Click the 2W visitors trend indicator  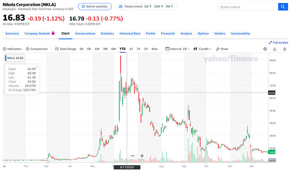[147, 6]
